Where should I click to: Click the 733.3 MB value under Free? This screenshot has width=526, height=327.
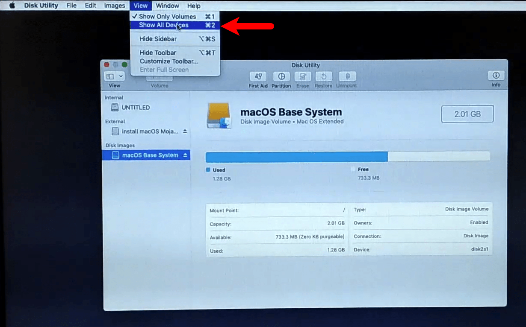click(369, 178)
